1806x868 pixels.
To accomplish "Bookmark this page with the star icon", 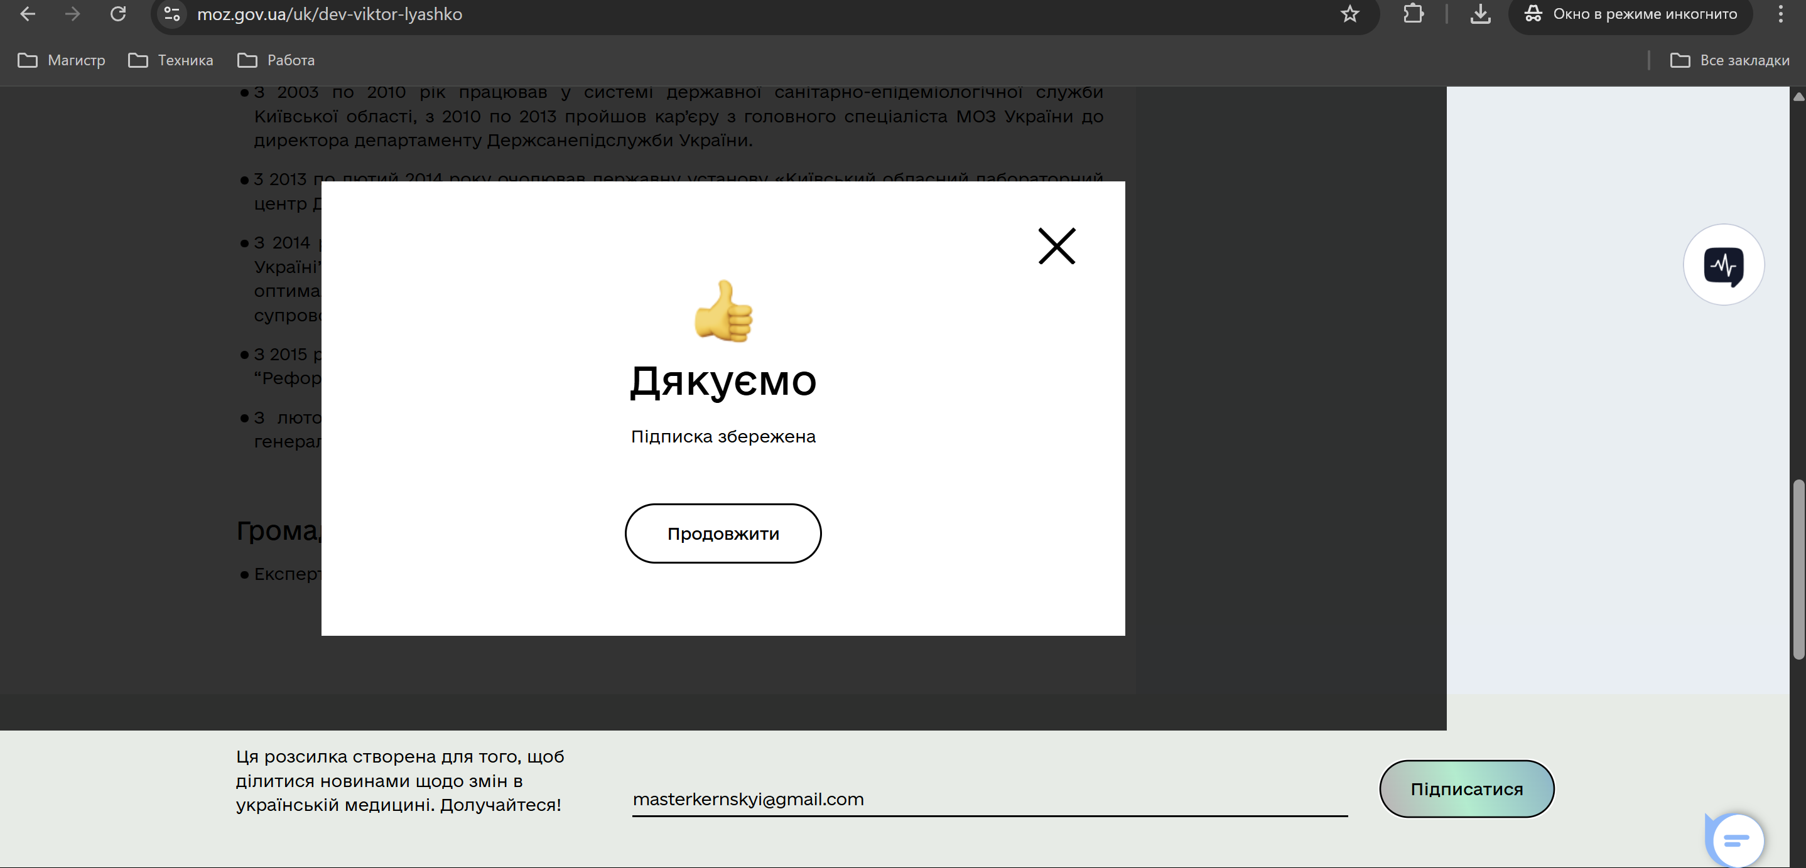I will [x=1349, y=14].
